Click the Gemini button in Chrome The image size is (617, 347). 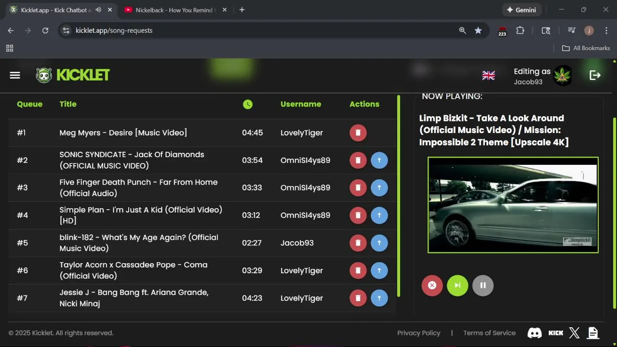coord(522,10)
